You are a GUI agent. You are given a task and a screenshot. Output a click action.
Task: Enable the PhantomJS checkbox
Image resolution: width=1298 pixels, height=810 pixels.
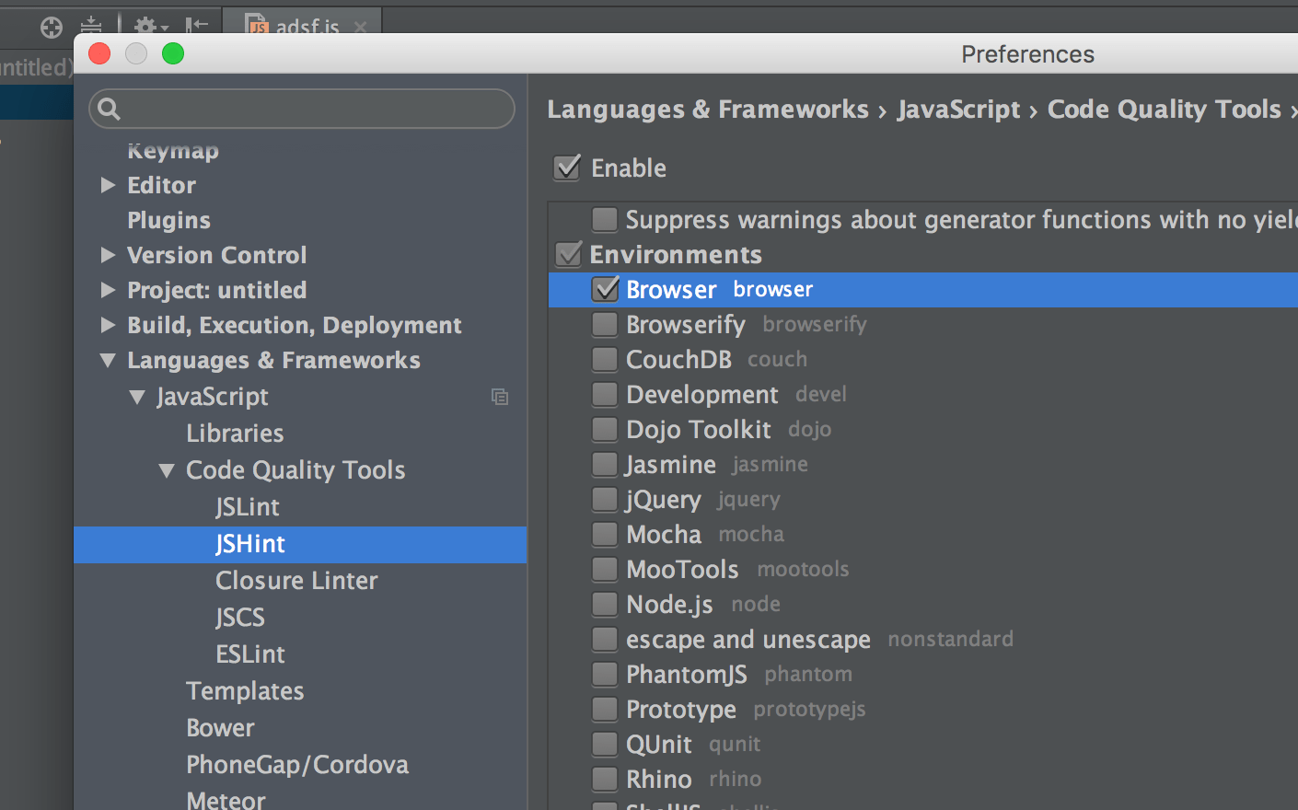point(605,674)
